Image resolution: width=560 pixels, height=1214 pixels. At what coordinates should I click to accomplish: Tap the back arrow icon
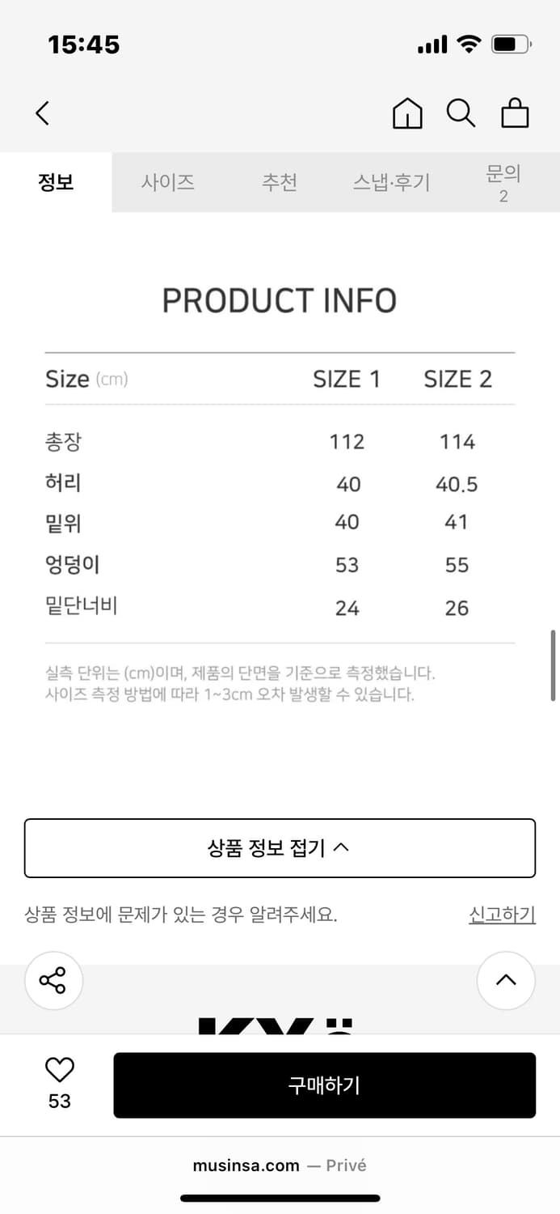point(43,113)
